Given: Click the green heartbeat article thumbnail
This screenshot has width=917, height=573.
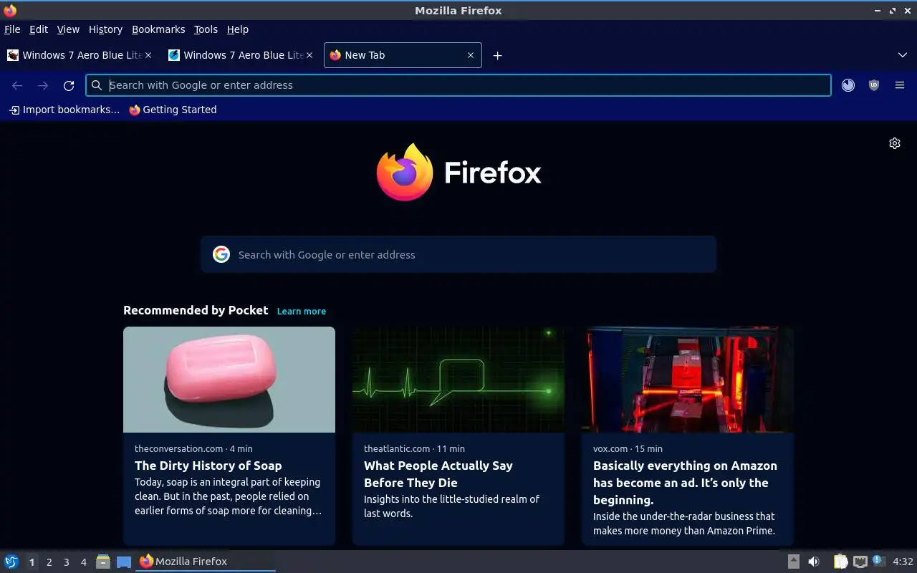Looking at the screenshot, I should tap(458, 380).
